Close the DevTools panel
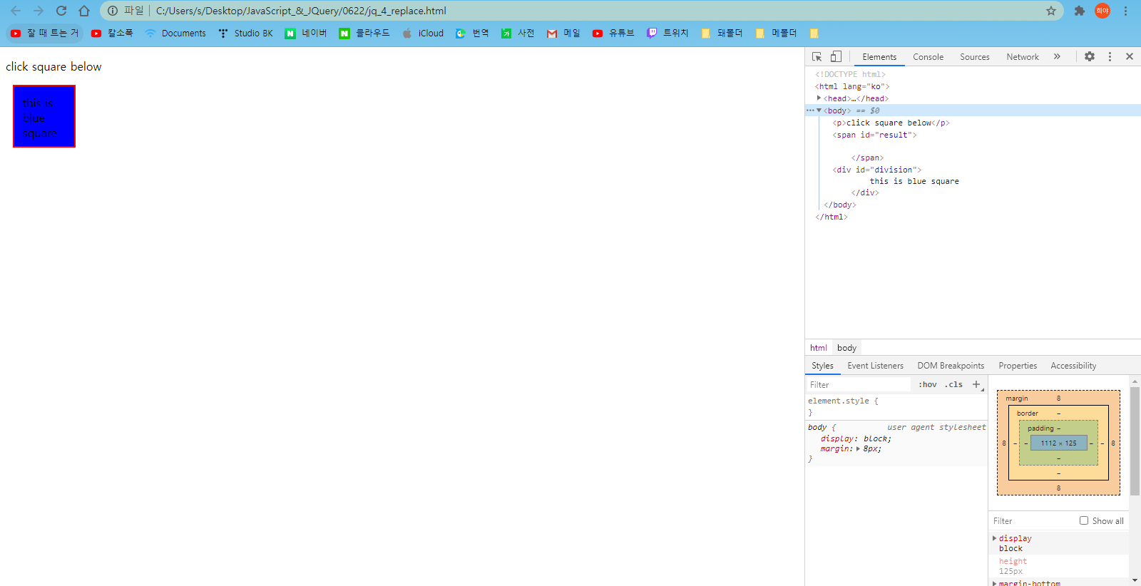The height and width of the screenshot is (586, 1141). (x=1130, y=56)
